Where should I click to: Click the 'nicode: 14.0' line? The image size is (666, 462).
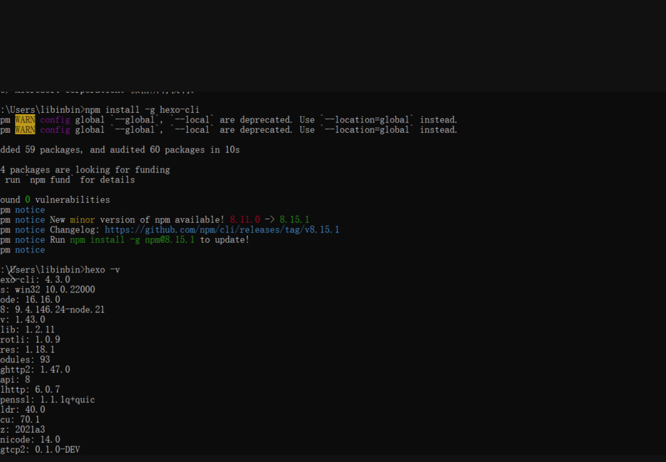(30, 440)
